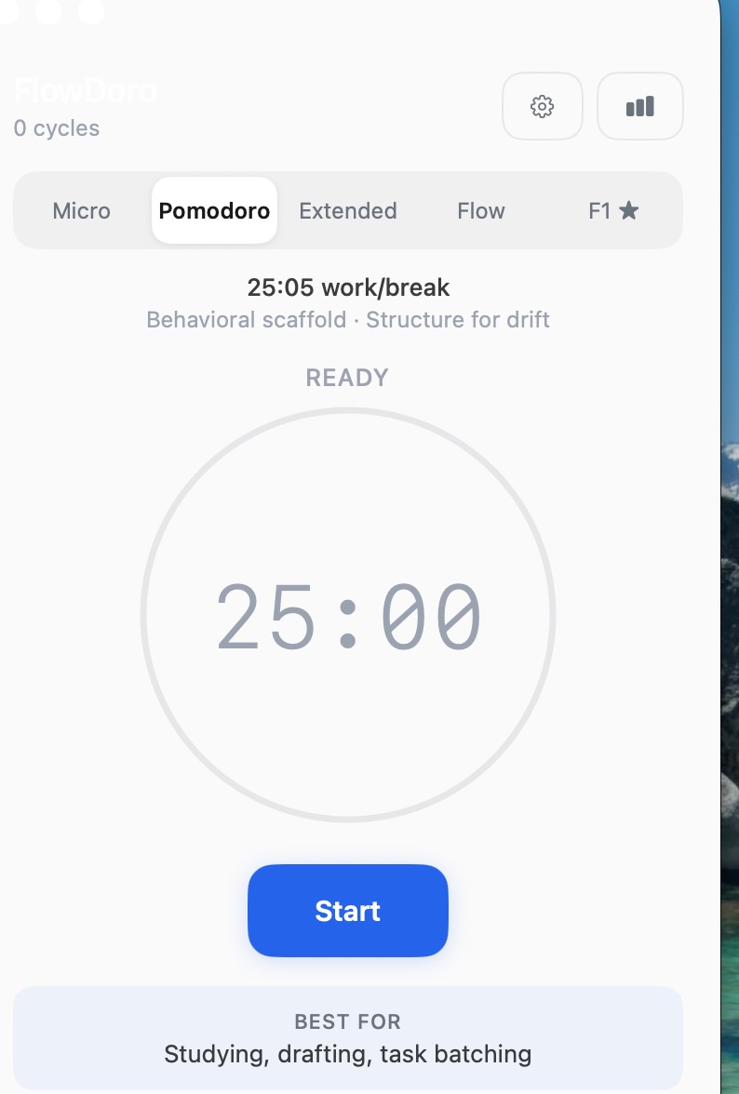The width and height of the screenshot is (739, 1094).
Task: Click the circular timer progress ring
Action: tap(142, 614)
